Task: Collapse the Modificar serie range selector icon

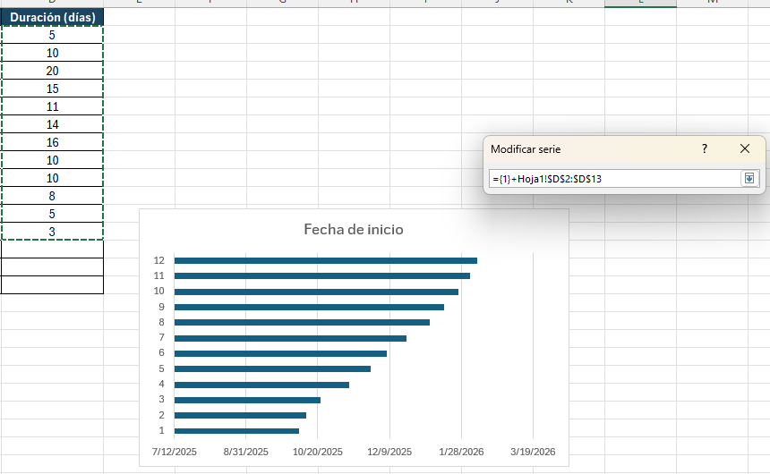Action: pos(749,179)
